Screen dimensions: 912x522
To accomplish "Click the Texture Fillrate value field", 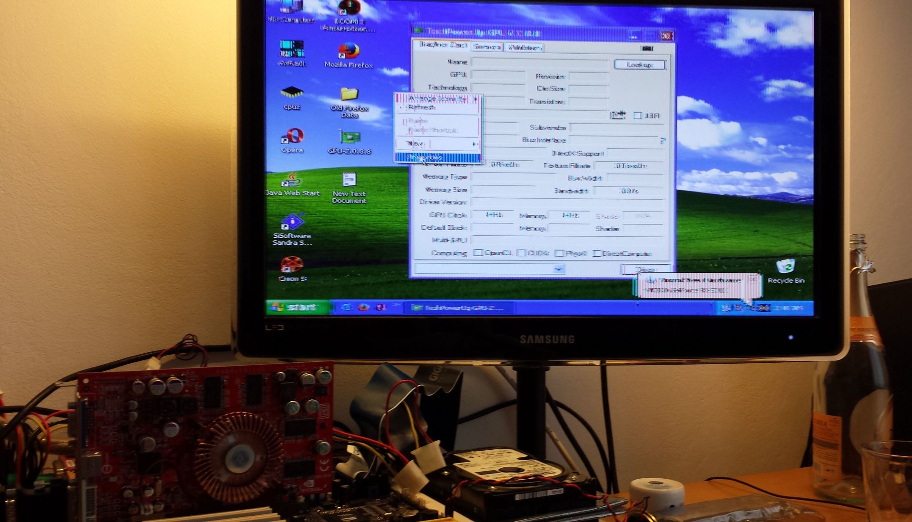I will [x=629, y=166].
